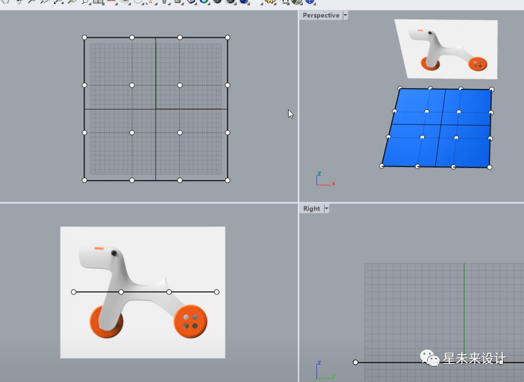Open the Right viewport dropdown arrow

pyautogui.click(x=326, y=209)
